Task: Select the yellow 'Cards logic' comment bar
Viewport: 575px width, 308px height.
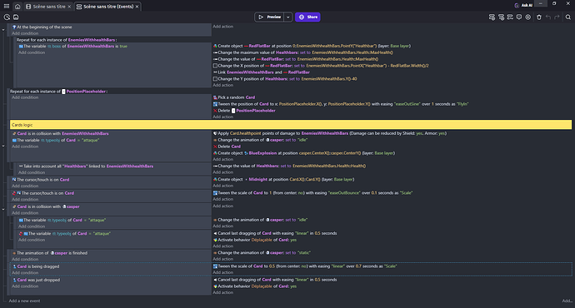Action: pos(291,125)
